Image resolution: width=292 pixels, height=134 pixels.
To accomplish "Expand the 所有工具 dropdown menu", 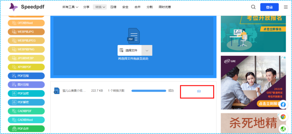I will point(70,7).
